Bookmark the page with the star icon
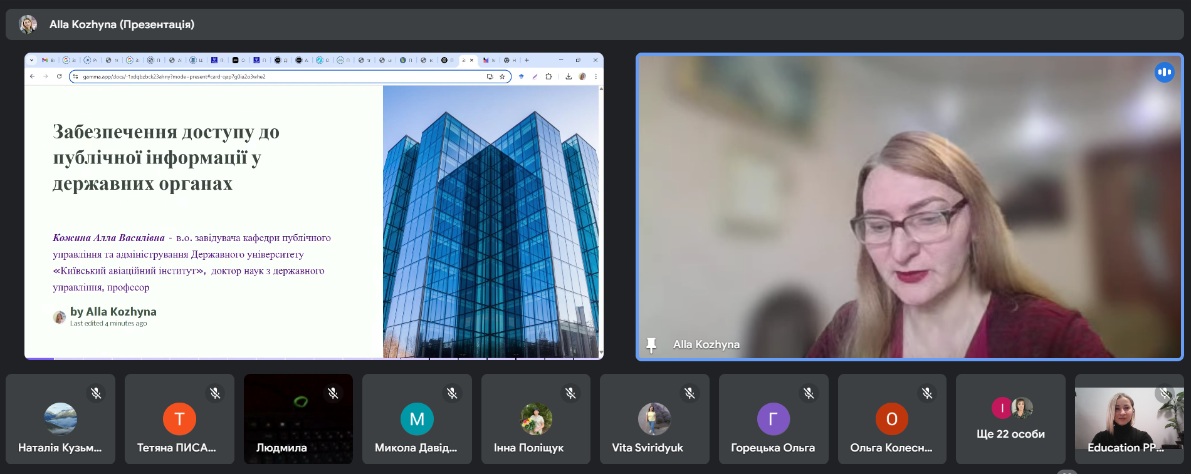Screen dimensions: 1191x474 pos(502,76)
